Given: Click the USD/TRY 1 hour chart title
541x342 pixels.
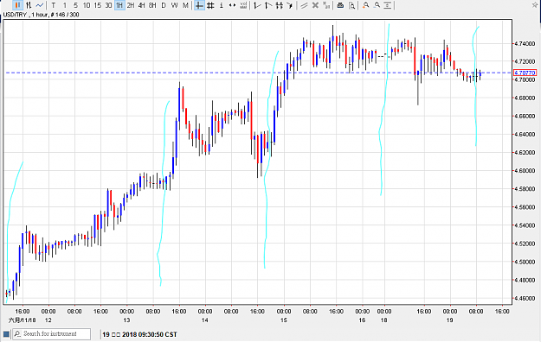Looking at the screenshot, I should pyautogui.click(x=41, y=15).
